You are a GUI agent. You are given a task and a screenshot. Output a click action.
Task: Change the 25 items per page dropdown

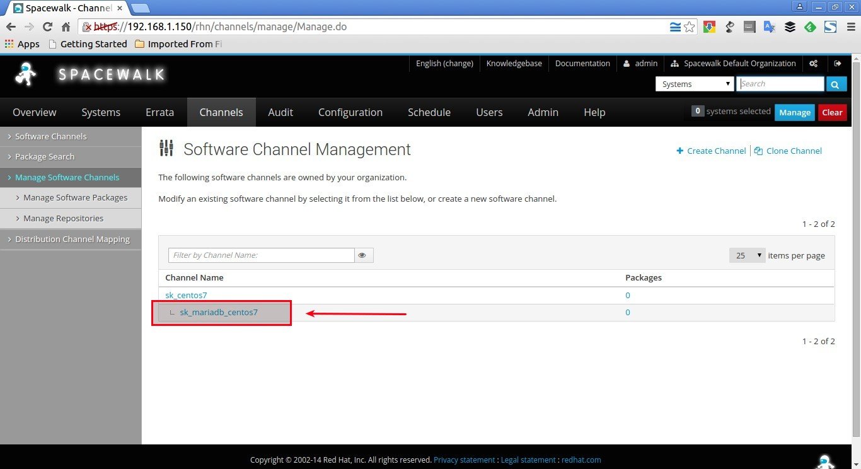[x=747, y=255]
